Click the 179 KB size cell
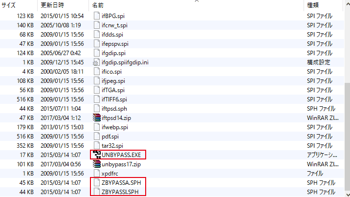Image resolution: width=350 pixels, height=197 pixels. (x=25, y=127)
